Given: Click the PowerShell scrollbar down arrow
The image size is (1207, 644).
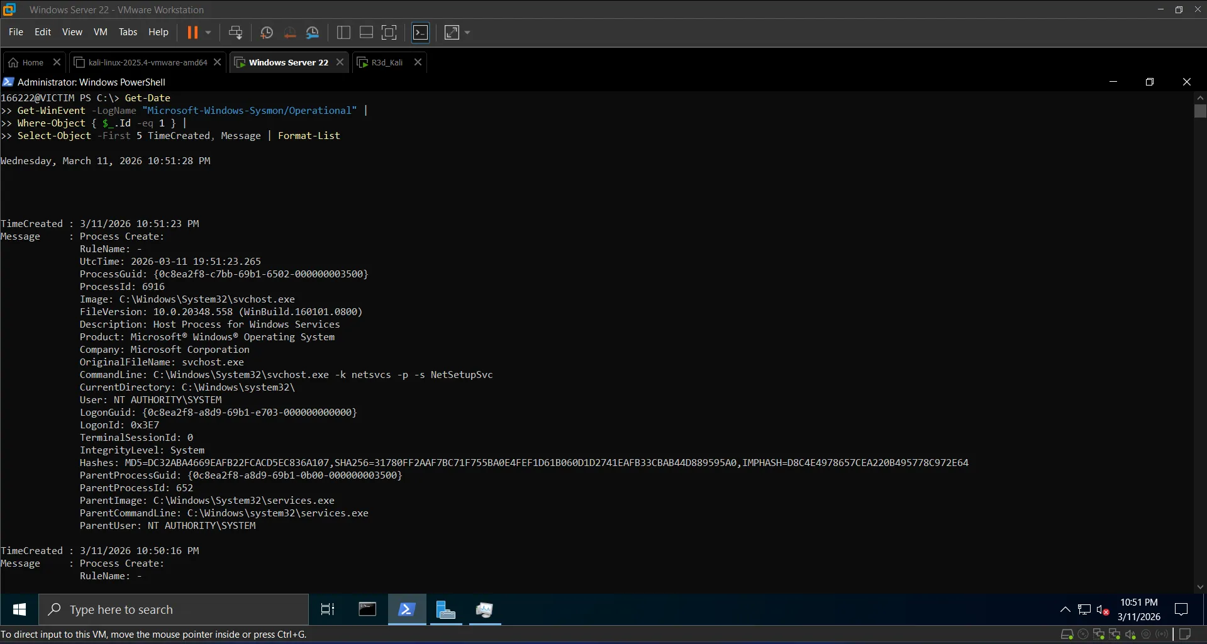Looking at the screenshot, I should (1200, 587).
